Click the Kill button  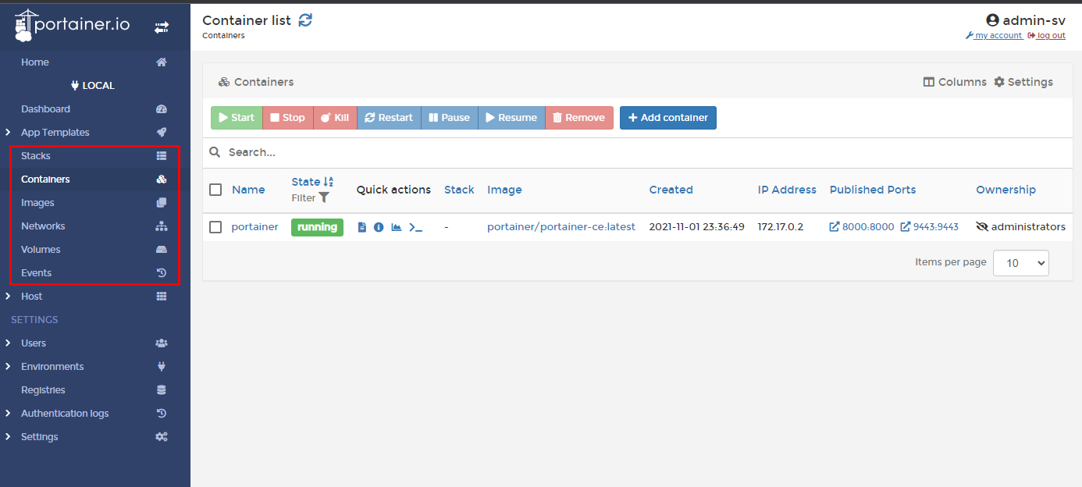(x=335, y=118)
